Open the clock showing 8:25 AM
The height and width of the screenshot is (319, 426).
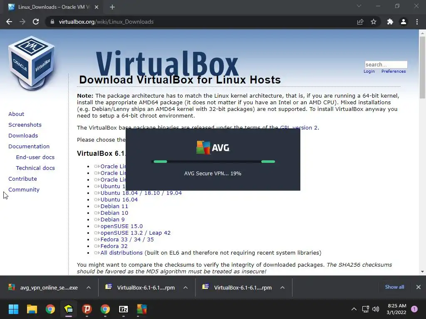pos(396,309)
